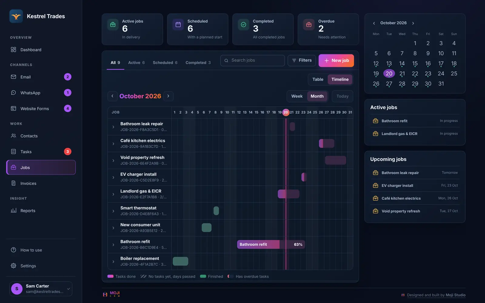
Task: Go to previous month in mini calendar
Action: (x=374, y=23)
